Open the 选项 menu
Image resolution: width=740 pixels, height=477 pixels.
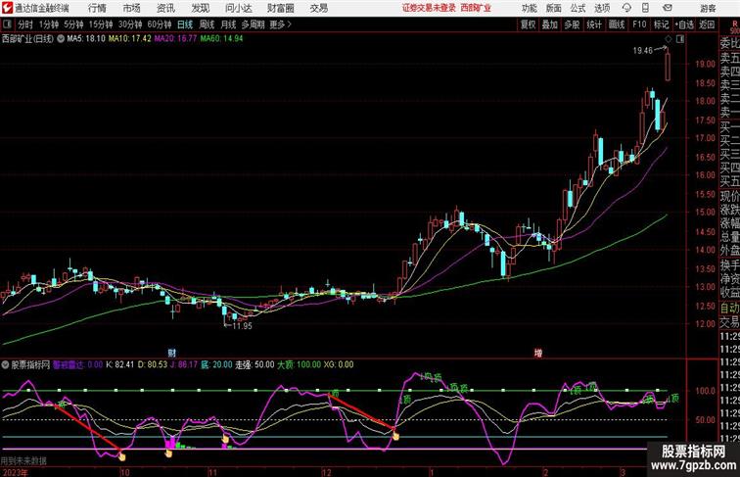pyautogui.click(x=602, y=8)
